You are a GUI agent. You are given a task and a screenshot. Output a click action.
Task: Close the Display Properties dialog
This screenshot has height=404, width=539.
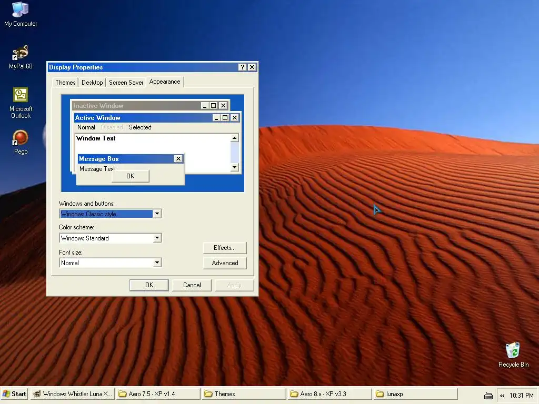(x=252, y=67)
